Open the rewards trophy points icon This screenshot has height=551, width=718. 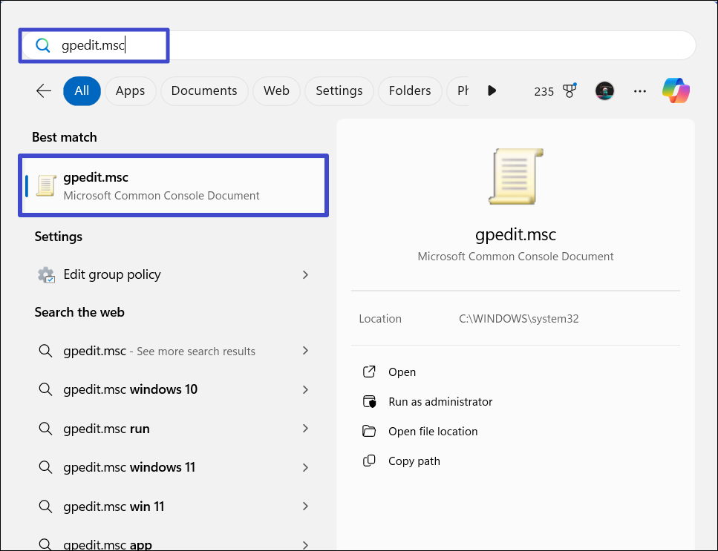pos(569,91)
